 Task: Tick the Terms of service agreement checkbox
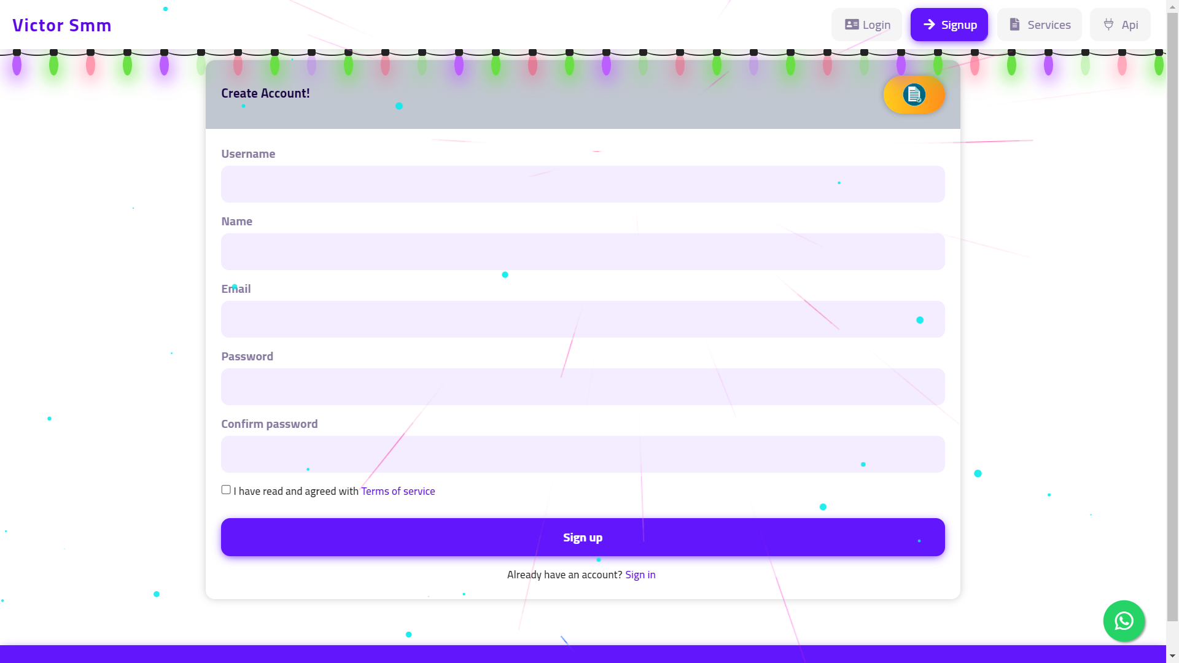(x=226, y=490)
